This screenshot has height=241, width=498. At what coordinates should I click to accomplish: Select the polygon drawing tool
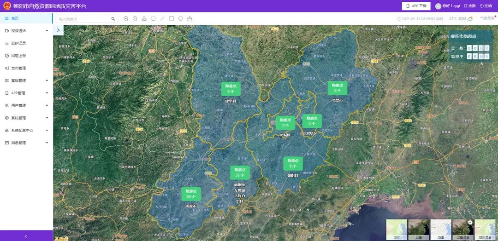[x=154, y=19]
